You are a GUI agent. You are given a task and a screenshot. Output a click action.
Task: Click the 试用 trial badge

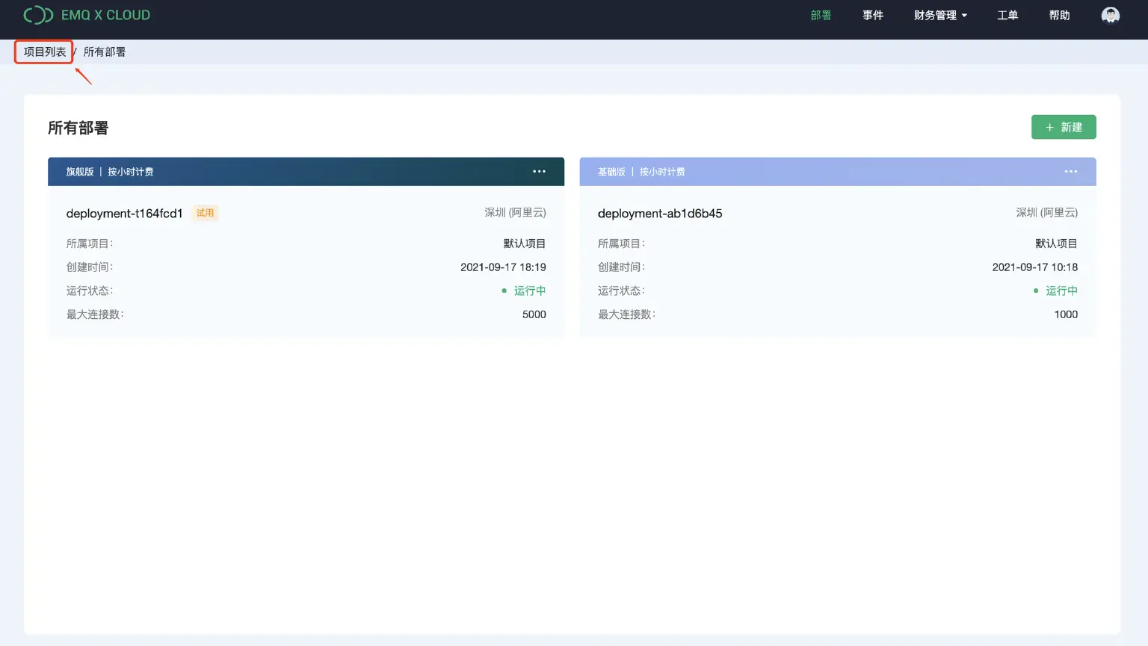pyautogui.click(x=205, y=213)
